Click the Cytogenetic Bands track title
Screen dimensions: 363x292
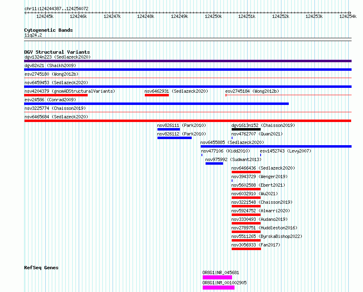tap(49, 30)
